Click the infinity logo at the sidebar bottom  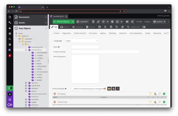tap(10, 105)
